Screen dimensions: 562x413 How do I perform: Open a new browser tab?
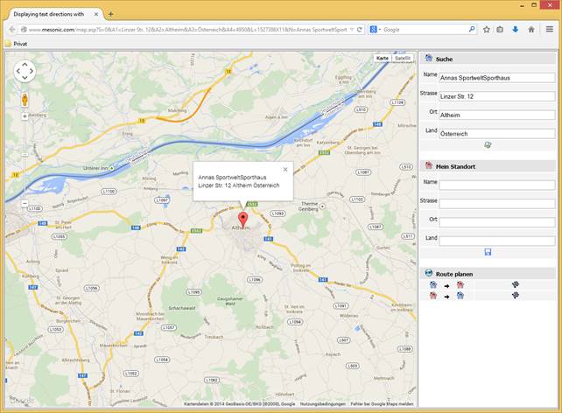pos(110,14)
